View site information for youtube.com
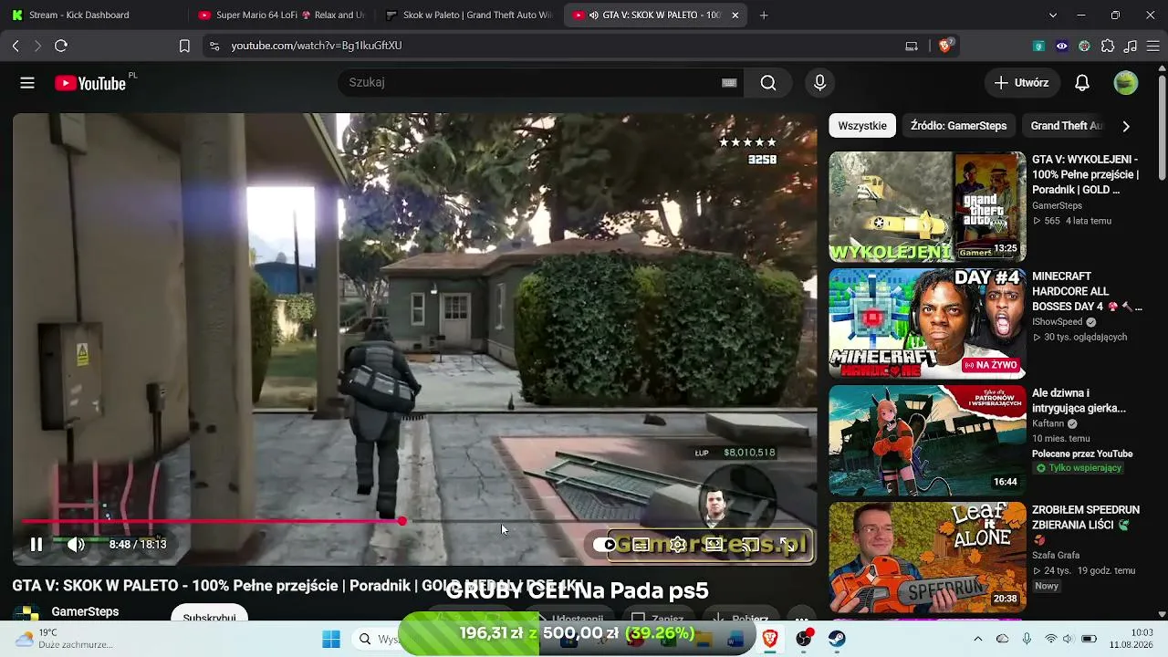Screen dimensions: 1168x657 coord(214,46)
